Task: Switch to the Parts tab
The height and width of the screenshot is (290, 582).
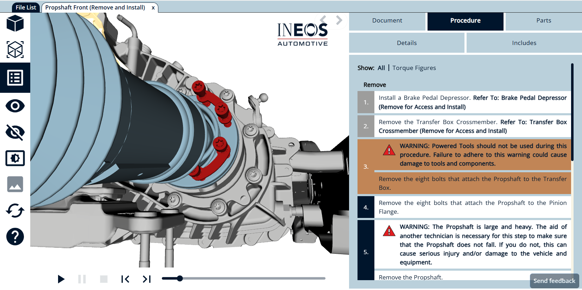Action: coord(543,21)
